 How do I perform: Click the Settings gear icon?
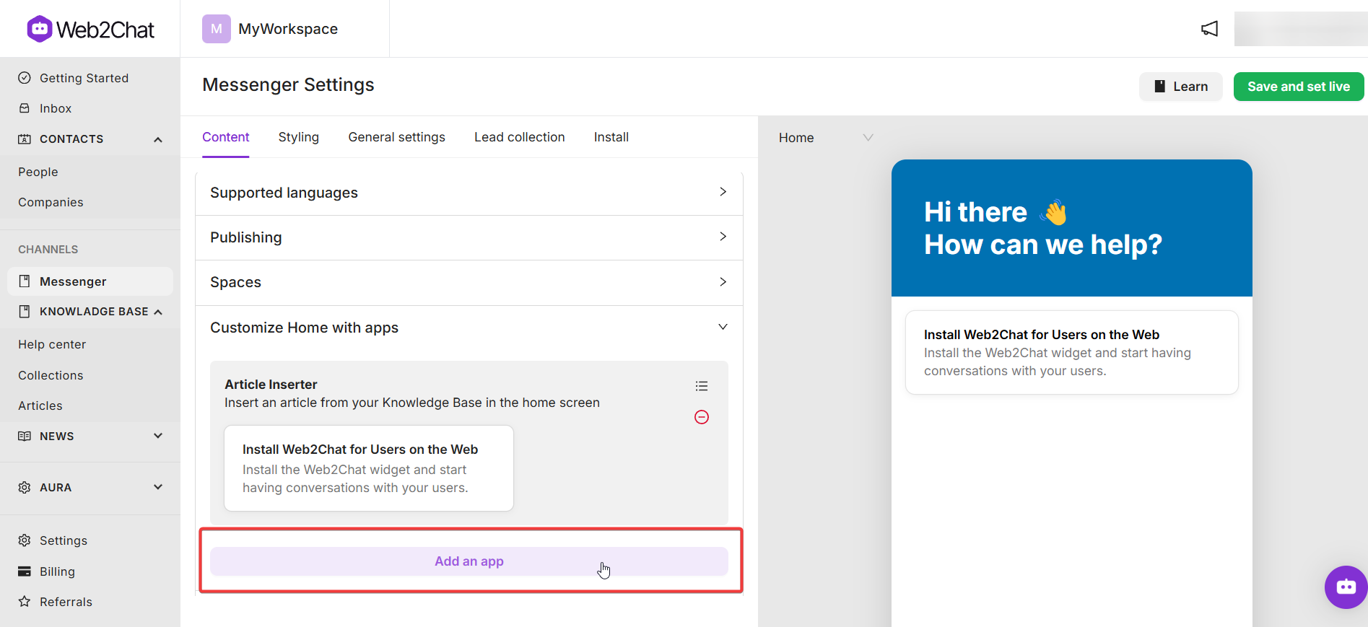(25, 540)
